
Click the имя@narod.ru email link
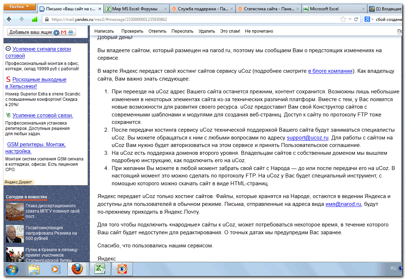[343, 204]
